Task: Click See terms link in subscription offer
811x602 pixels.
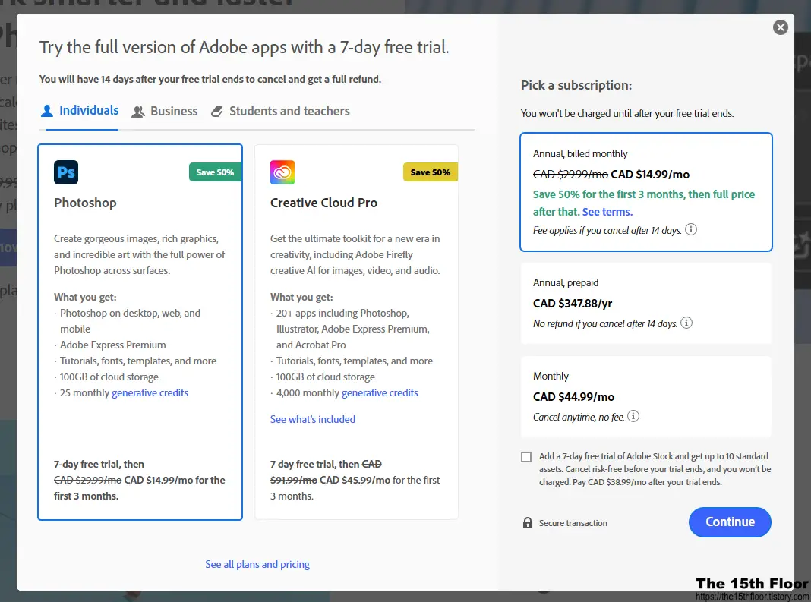Action: pyautogui.click(x=607, y=212)
